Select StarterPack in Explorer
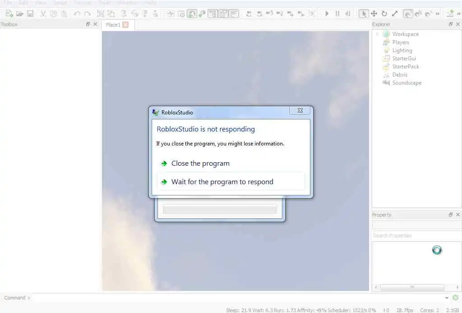This screenshot has width=462, height=313. click(406, 67)
